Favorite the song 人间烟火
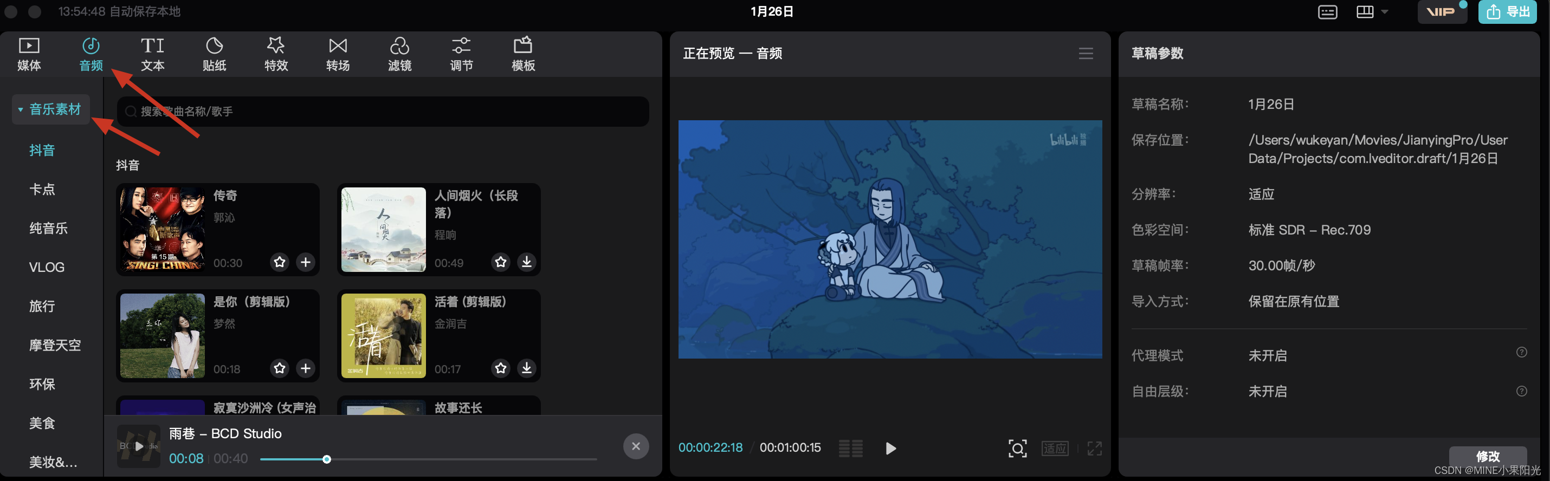1550x481 pixels. [x=501, y=262]
